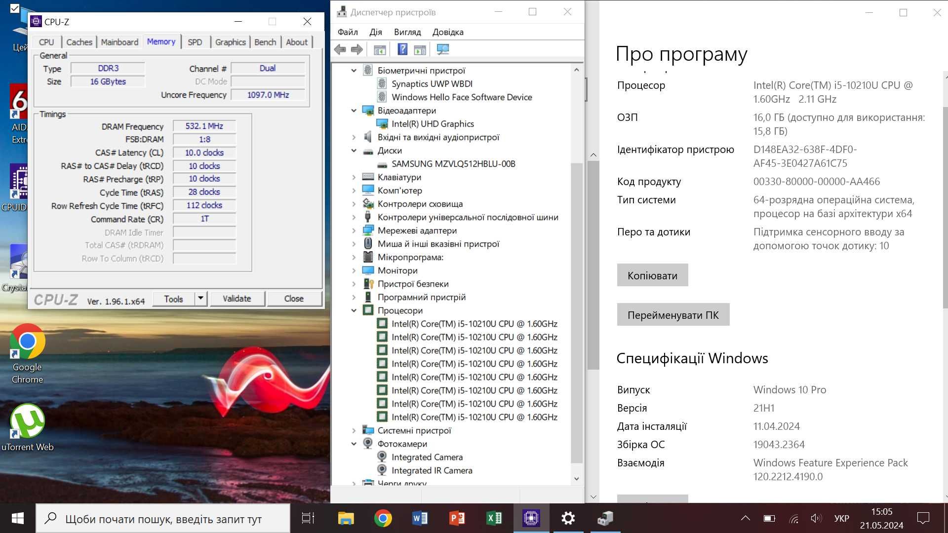Select the Synaptics UWP WBDI device
This screenshot has height=533, width=948.
(x=432, y=84)
